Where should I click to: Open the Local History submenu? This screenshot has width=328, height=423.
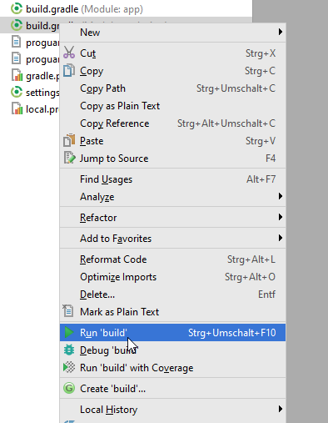pos(172,409)
